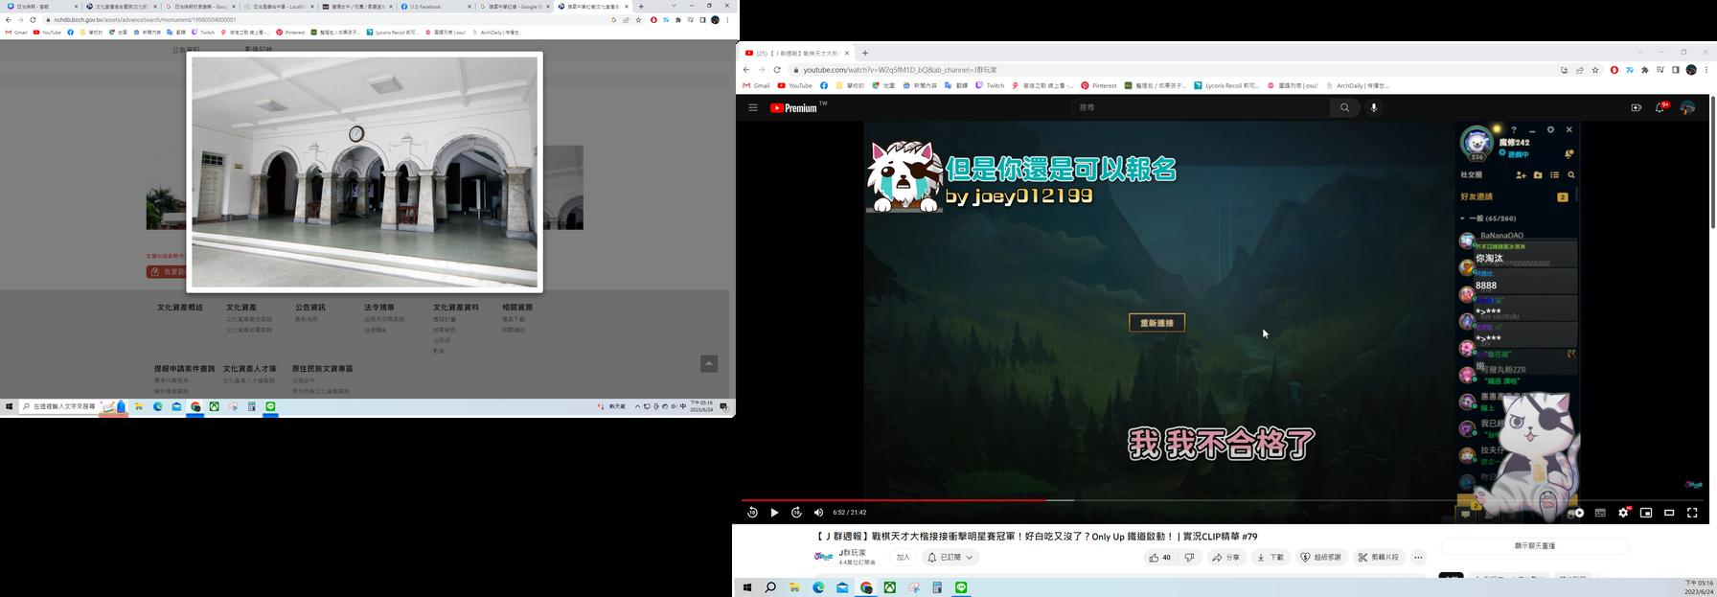Go back in the YouTube browser window

pyautogui.click(x=746, y=70)
